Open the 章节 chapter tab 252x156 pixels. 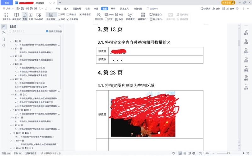113,8
